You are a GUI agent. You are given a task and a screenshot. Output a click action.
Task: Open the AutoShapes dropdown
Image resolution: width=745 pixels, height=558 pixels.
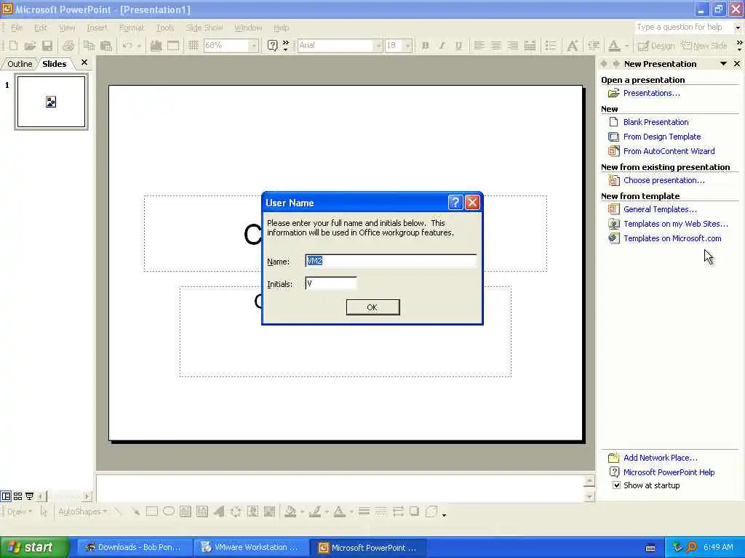(82, 511)
